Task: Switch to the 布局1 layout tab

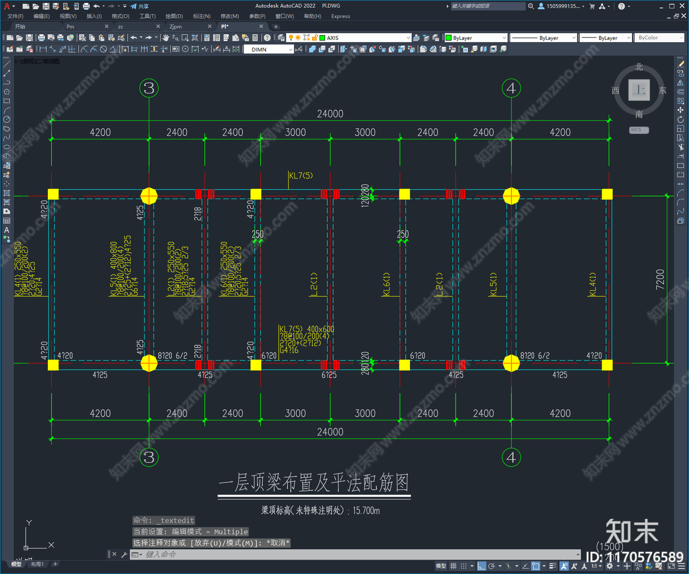Action: click(x=37, y=564)
